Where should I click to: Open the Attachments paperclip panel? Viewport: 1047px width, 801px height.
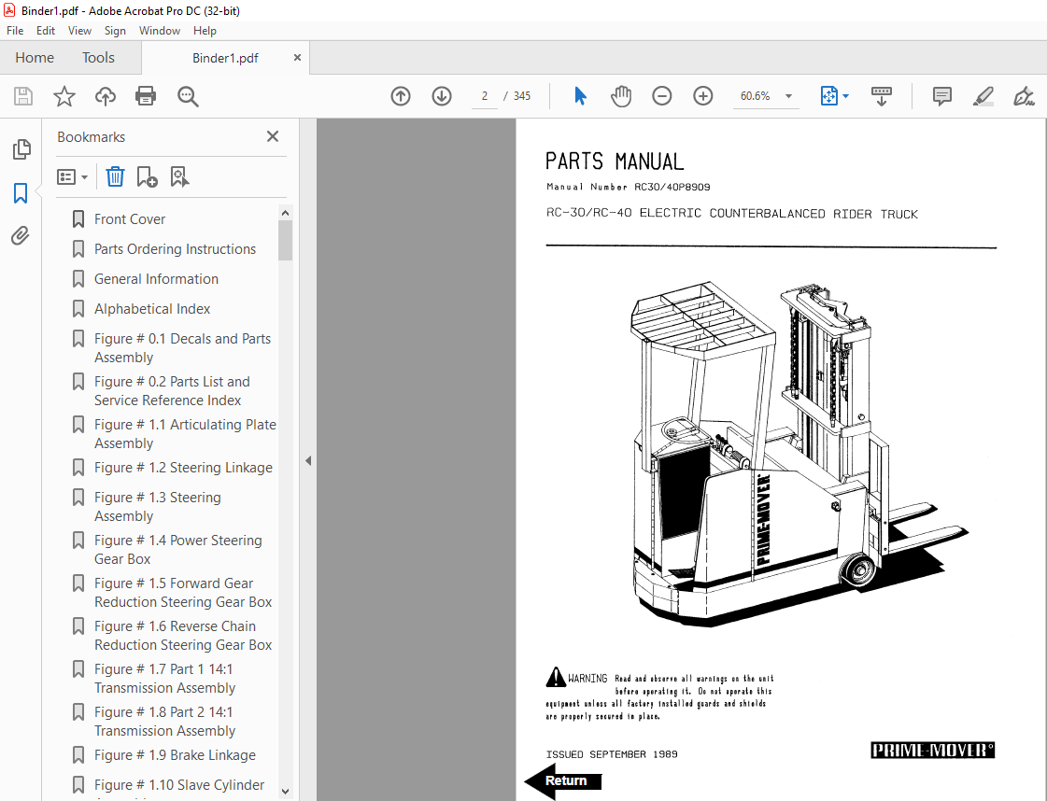21,235
